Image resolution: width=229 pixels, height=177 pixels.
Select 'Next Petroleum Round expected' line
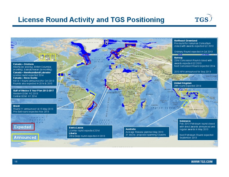click(x=196, y=135)
